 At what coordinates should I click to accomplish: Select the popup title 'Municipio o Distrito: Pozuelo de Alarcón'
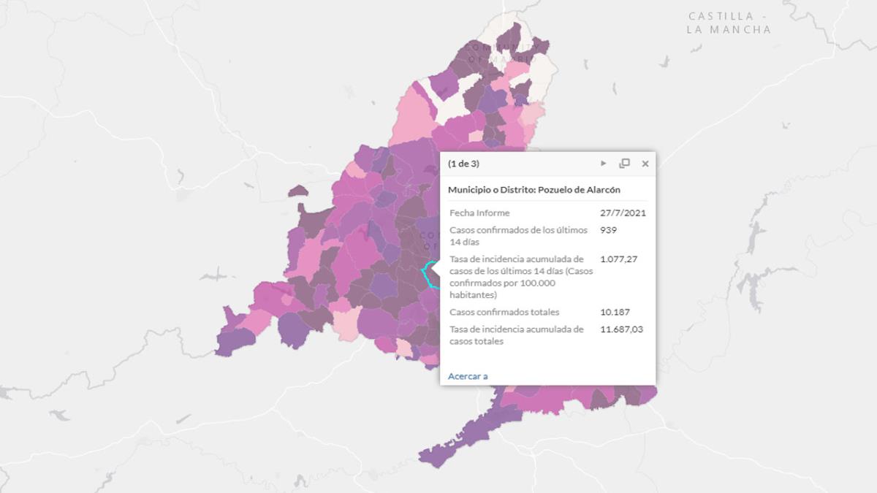click(x=534, y=189)
